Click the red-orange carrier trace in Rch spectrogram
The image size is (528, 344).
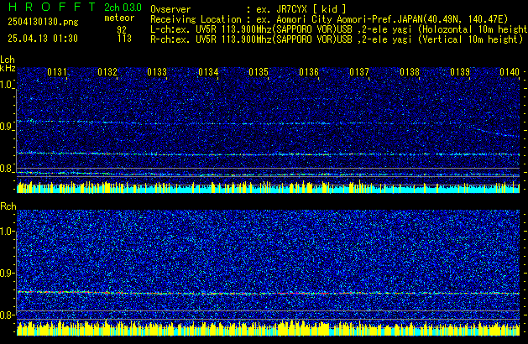268,293
